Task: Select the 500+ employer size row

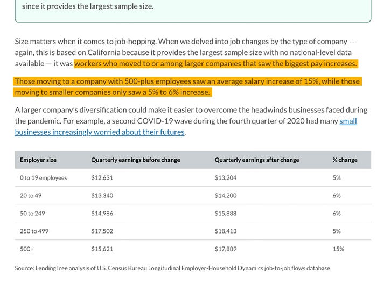Action: (27, 249)
